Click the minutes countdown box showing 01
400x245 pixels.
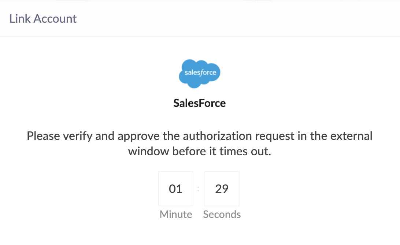176,189
